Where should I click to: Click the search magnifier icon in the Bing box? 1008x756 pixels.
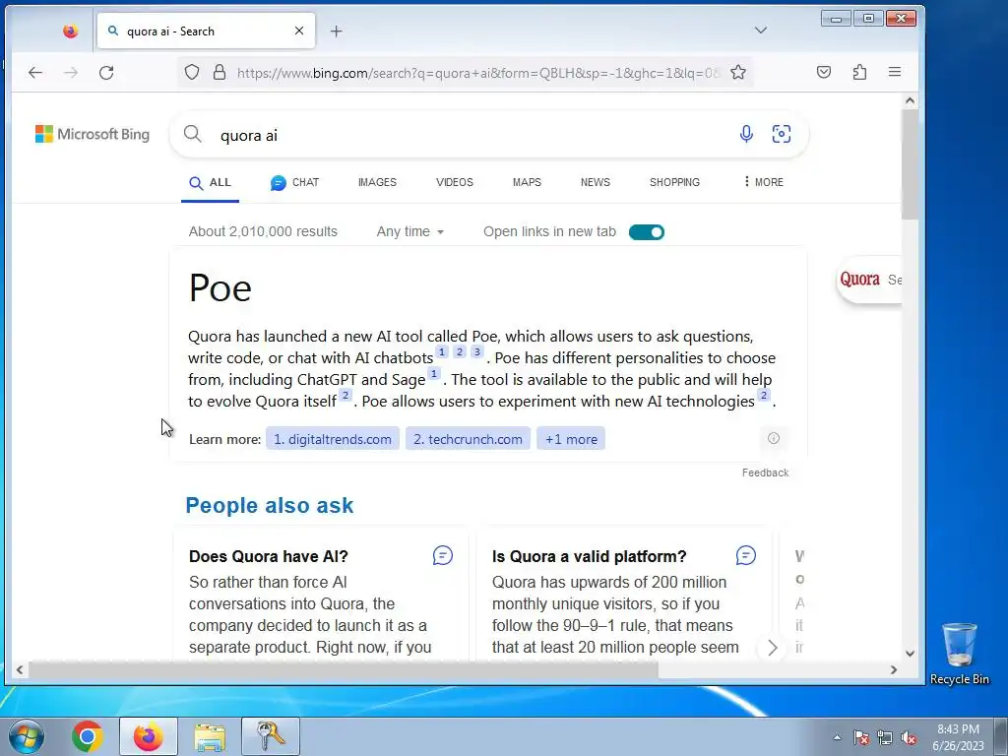pos(192,134)
